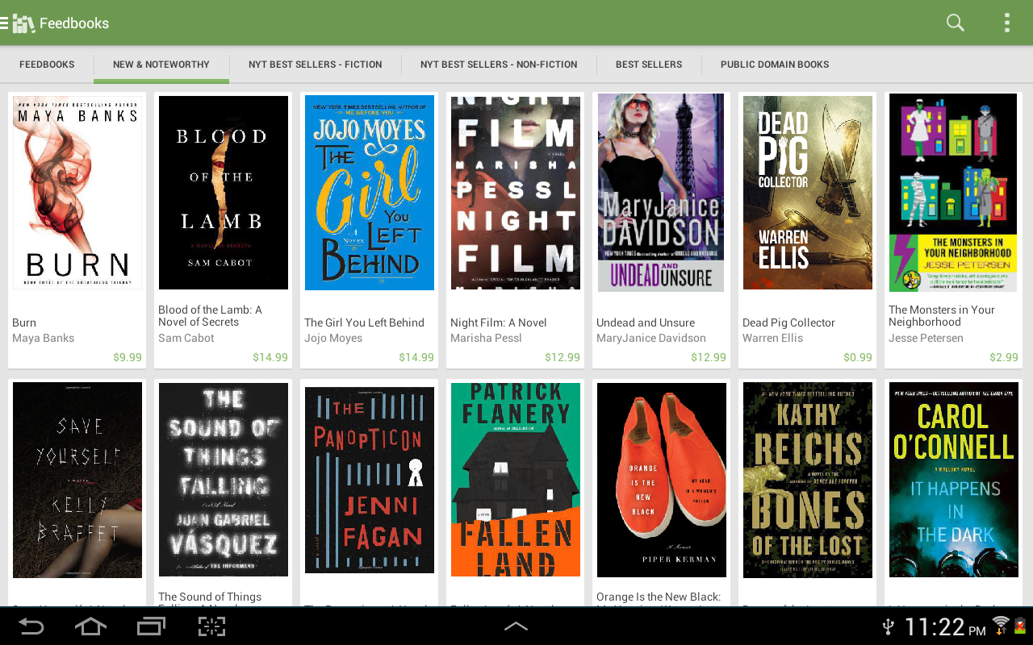Tap the $9.99 price on Burn
This screenshot has width=1033, height=645.
pos(129,356)
